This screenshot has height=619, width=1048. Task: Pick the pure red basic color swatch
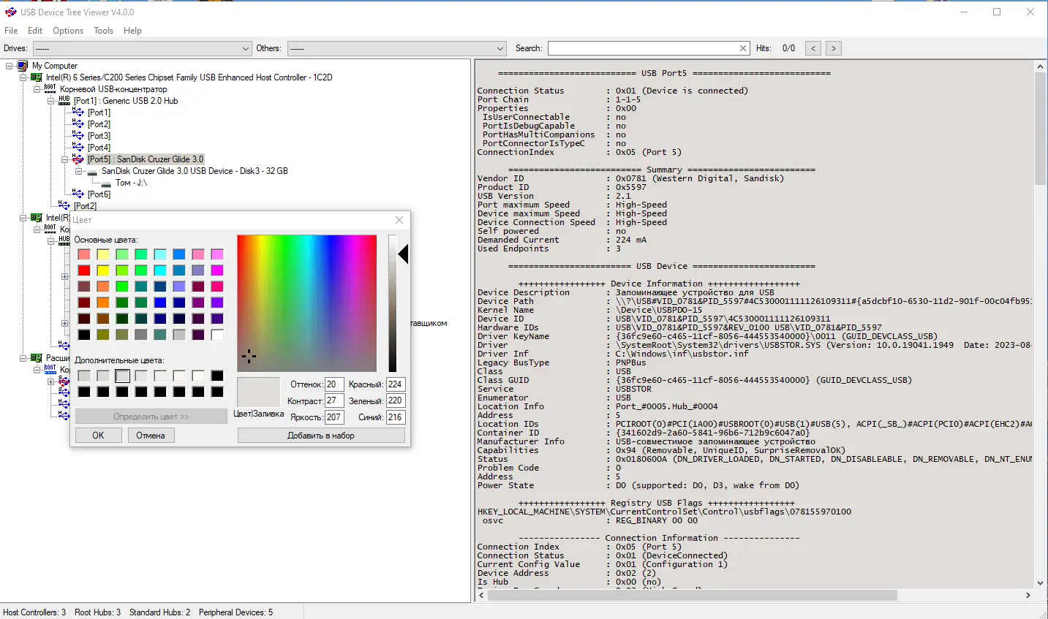pos(84,270)
